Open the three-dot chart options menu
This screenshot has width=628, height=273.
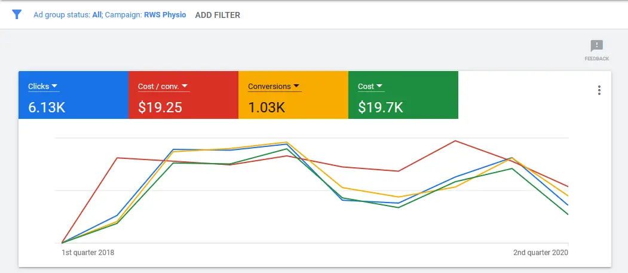[599, 90]
